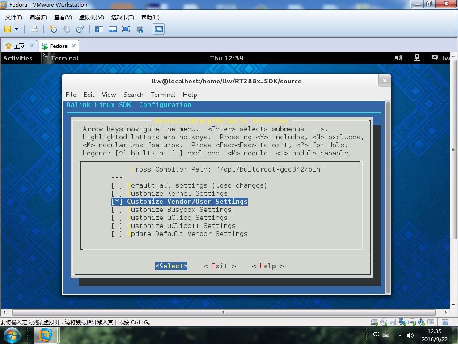This screenshot has height=344, width=458.
Task: Toggle the library sidebar view icon
Action: (x=99, y=29)
